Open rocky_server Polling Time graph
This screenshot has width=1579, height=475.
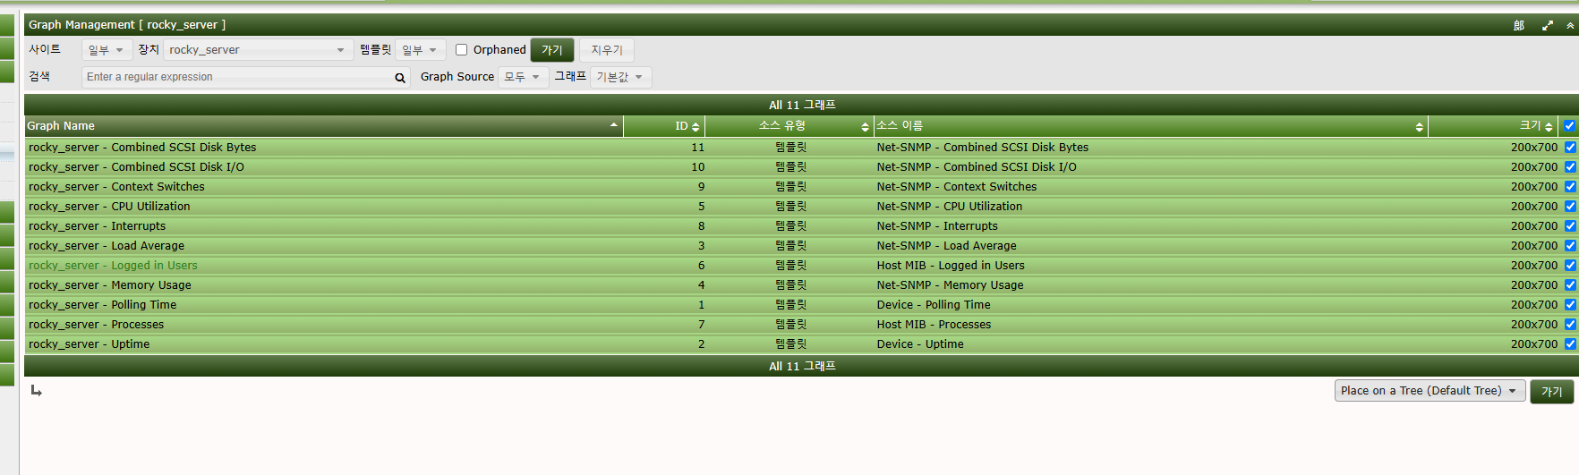103,305
